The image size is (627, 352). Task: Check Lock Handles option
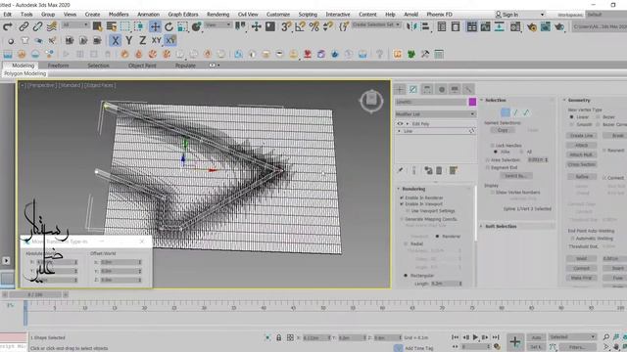tap(492, 146)
